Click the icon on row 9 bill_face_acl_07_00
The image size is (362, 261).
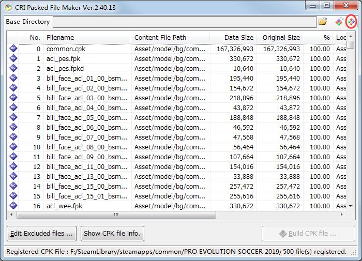click(13, 137)
